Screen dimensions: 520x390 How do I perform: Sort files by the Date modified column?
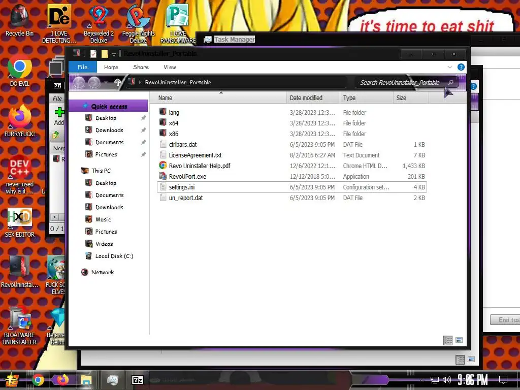click(x=313, y=98)
